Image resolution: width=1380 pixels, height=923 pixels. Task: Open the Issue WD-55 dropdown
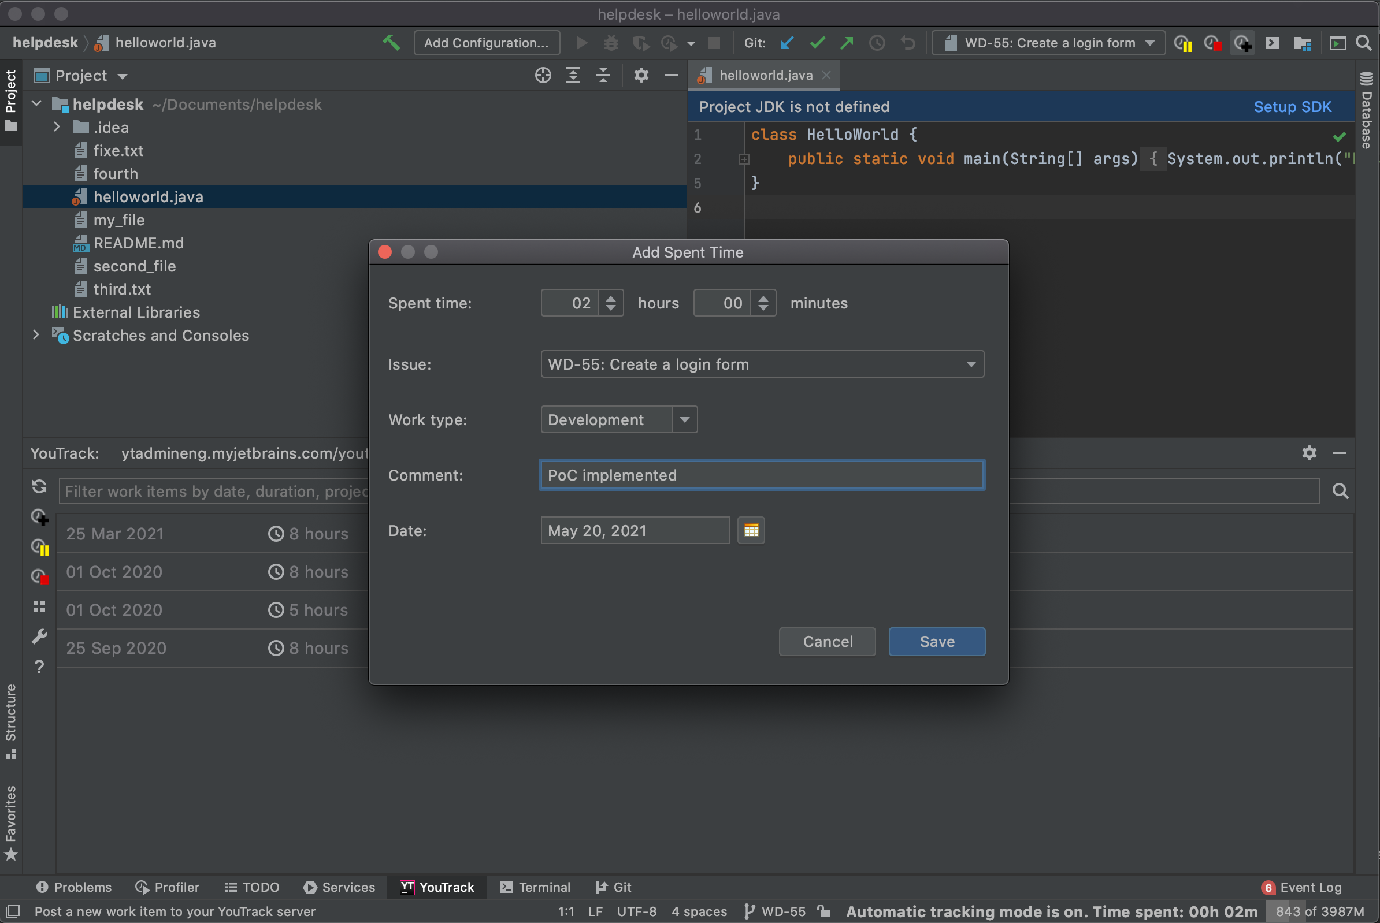971,364
